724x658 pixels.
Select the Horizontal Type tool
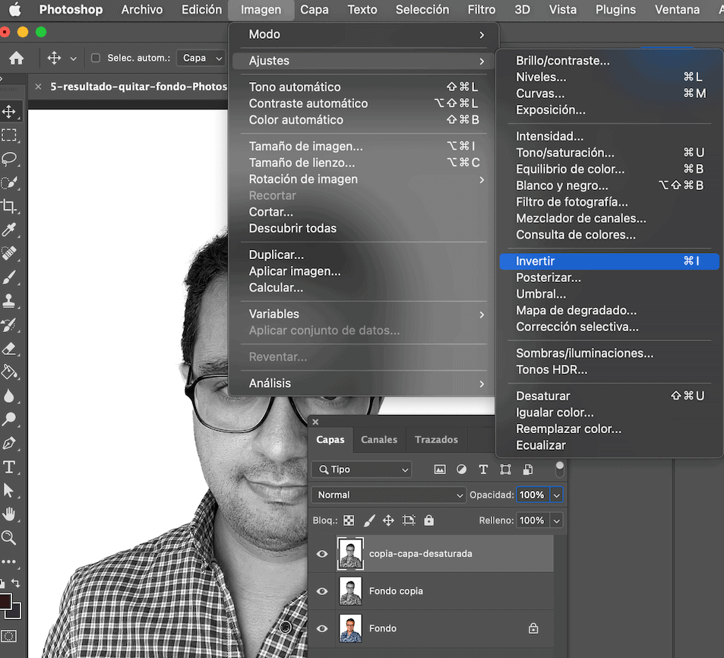click(9, 467)
